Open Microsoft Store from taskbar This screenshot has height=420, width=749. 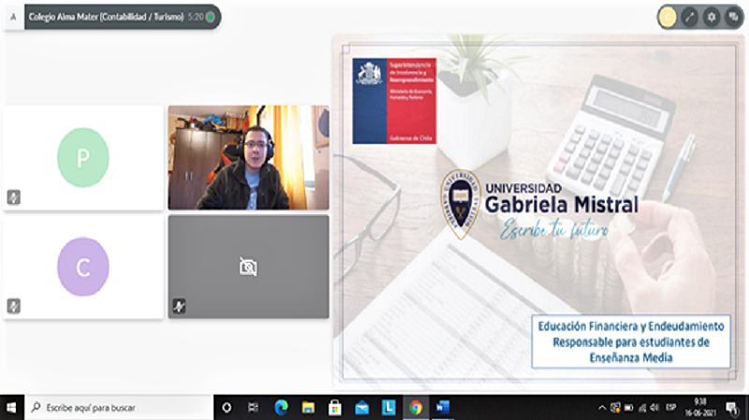tap(335, 408)
